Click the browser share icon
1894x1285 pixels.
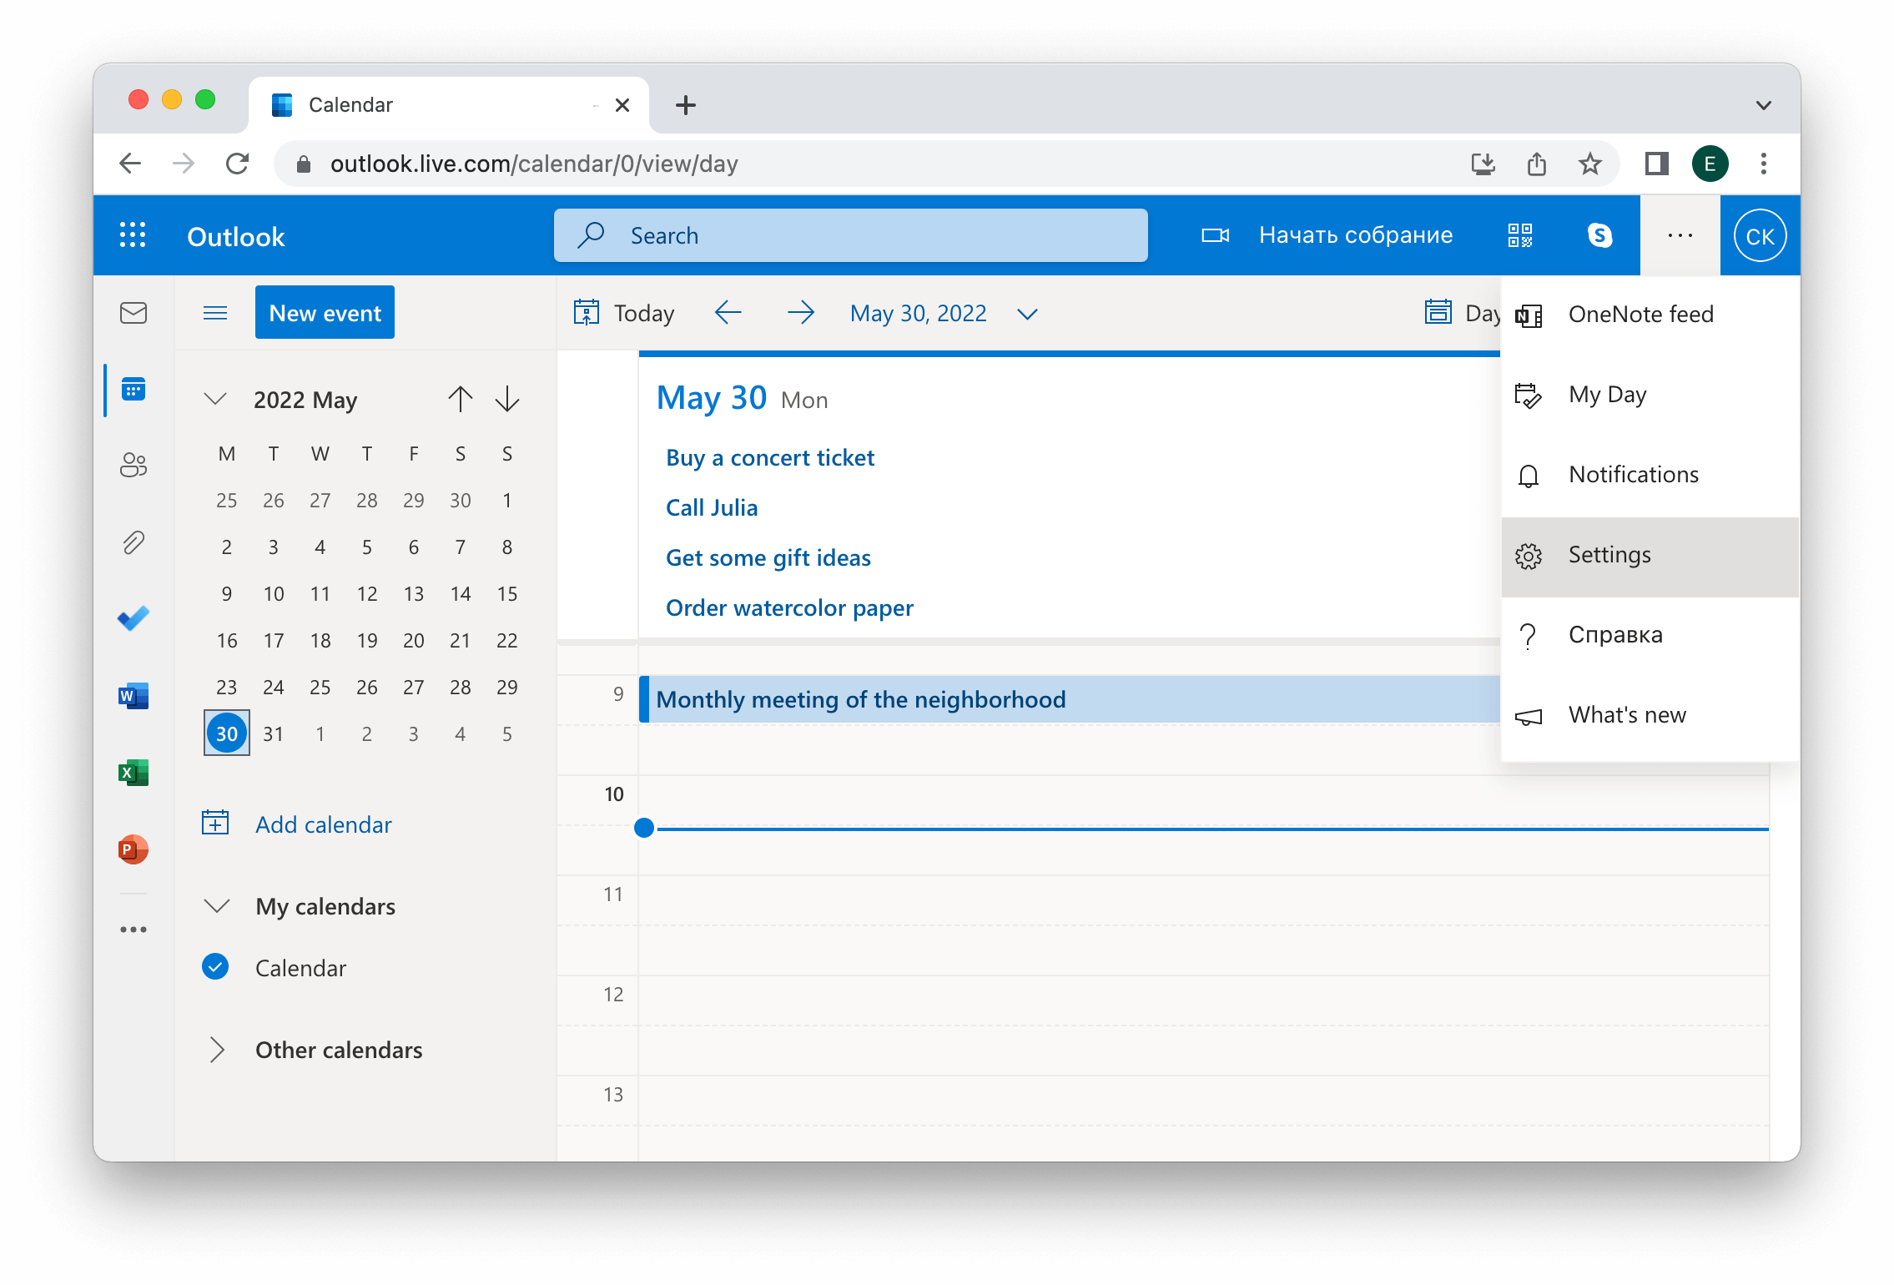1537,164
